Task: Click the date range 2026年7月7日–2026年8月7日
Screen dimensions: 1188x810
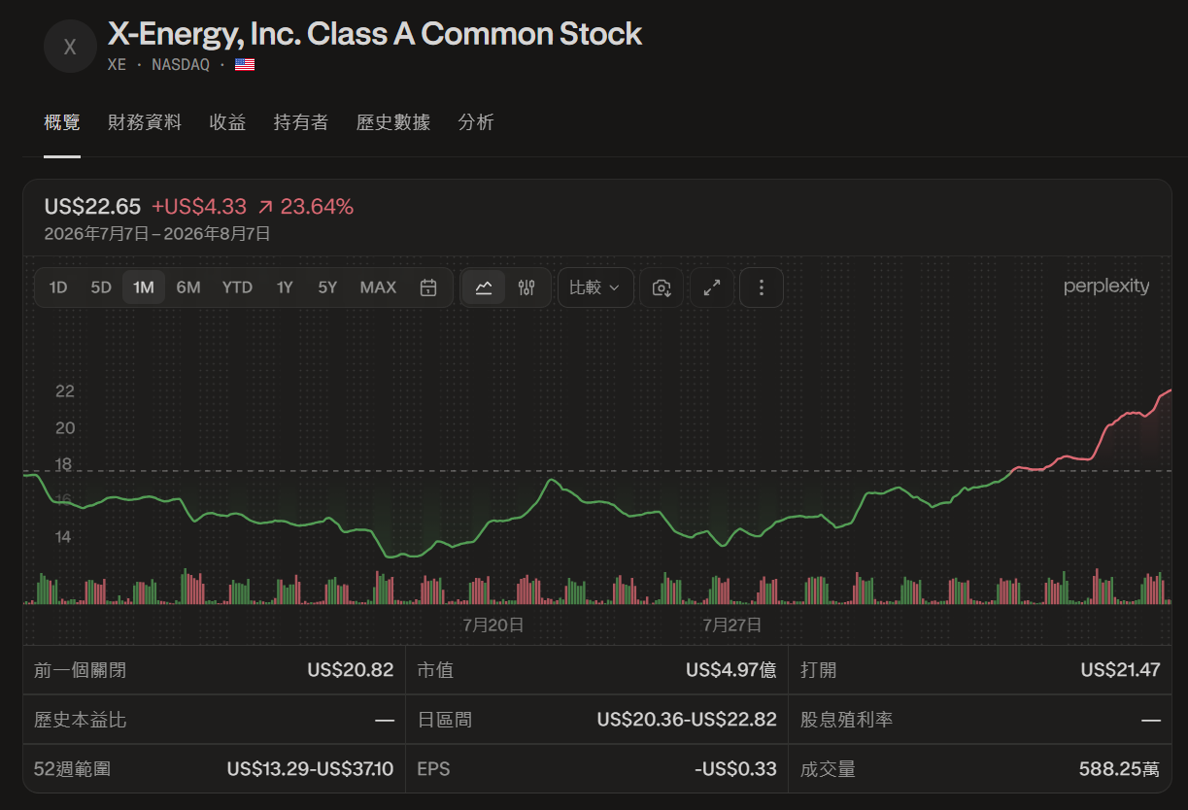Action: [157, 234]
